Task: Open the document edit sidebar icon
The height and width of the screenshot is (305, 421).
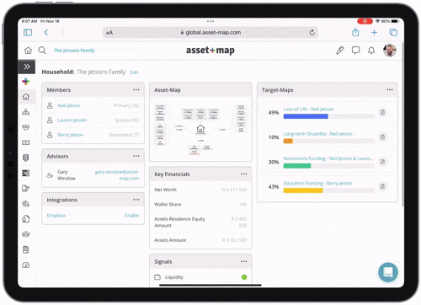Action: (26, 188)
